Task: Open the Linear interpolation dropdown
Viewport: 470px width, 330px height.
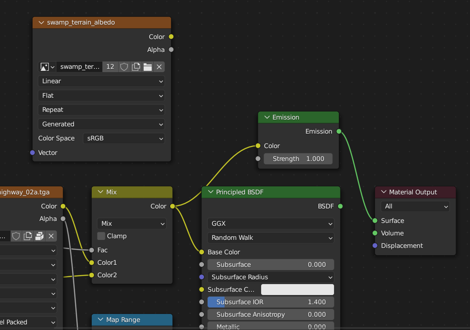Action: (102, 81)
